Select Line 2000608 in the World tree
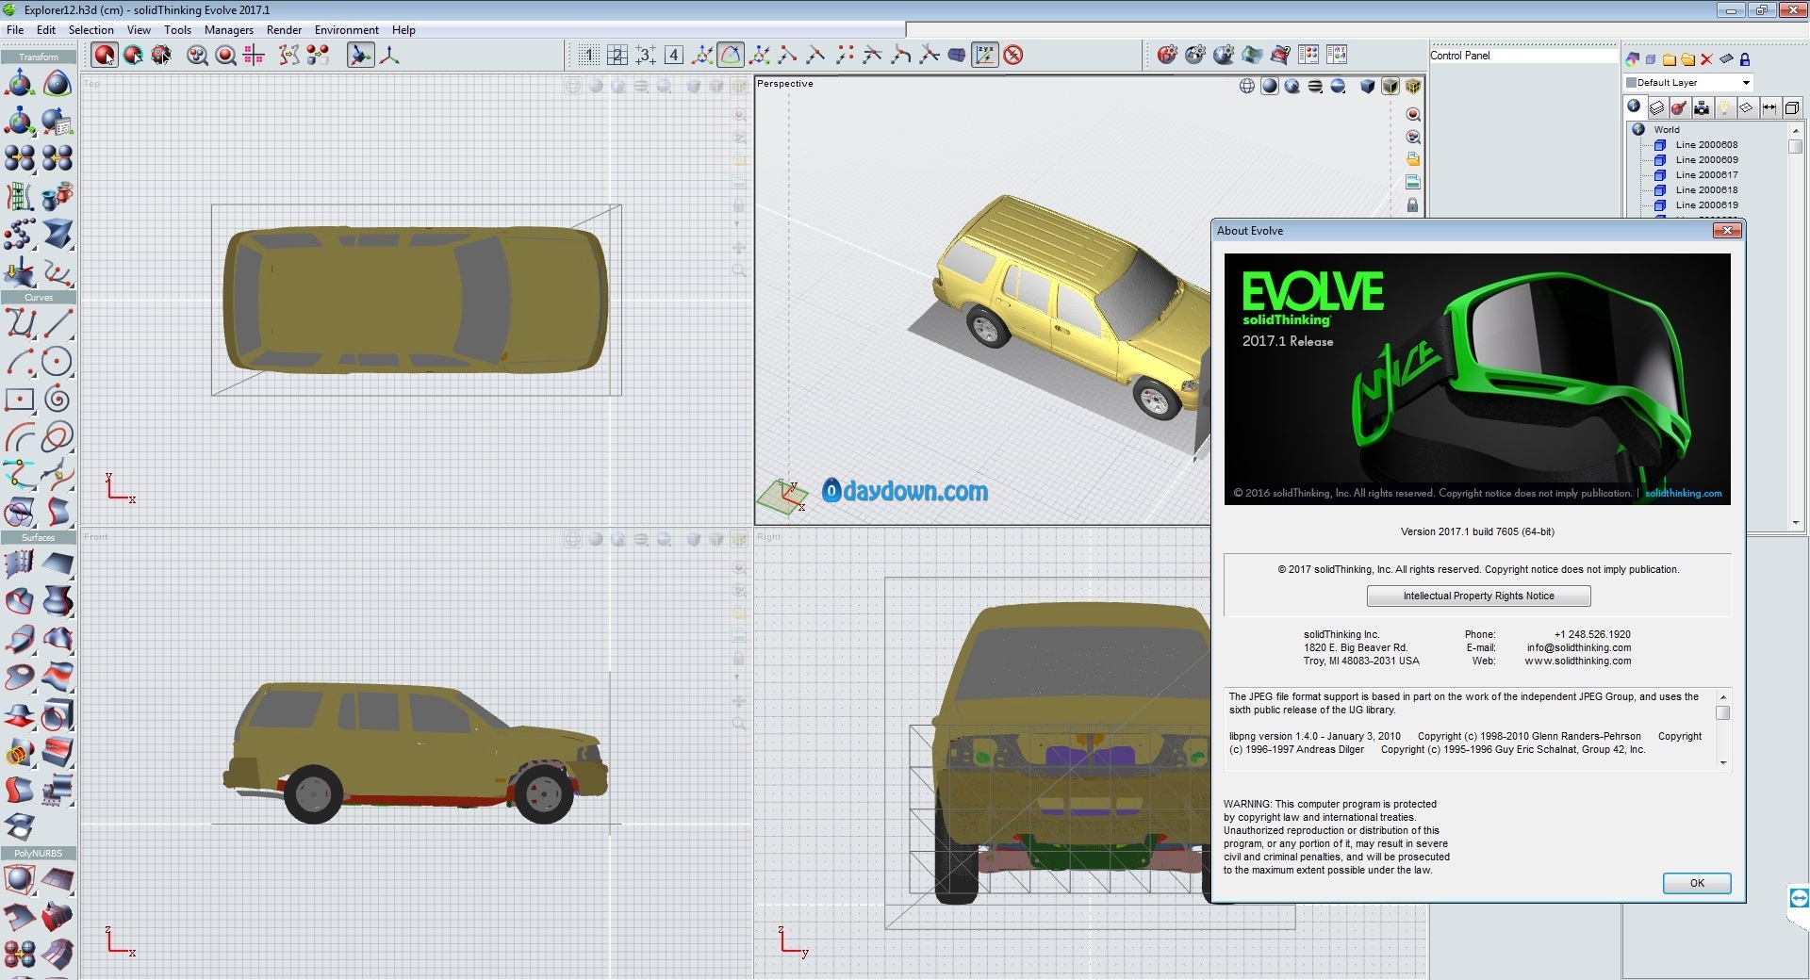Viewport: 1810px width, 980px height. point(1706,145)
